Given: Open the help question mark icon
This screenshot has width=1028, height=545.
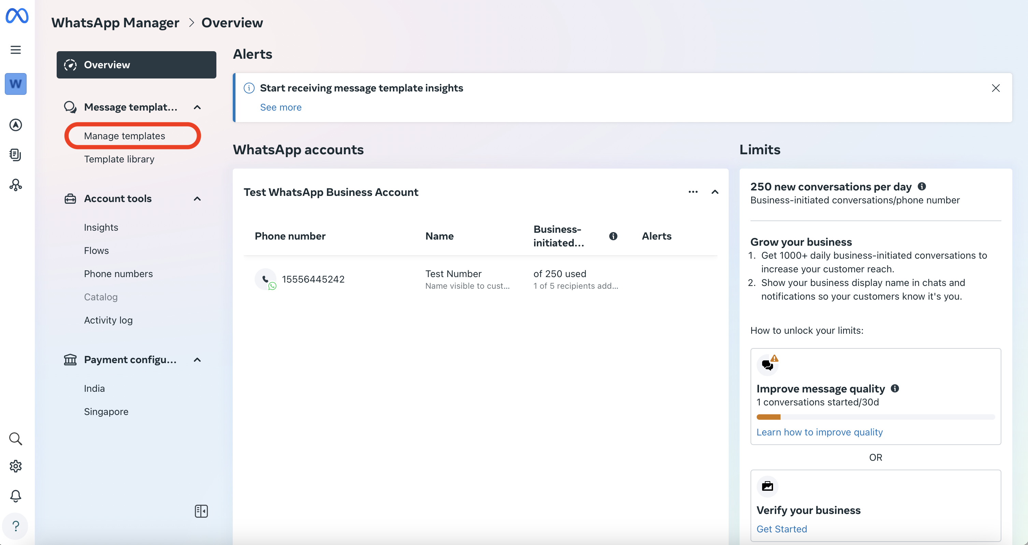Looking at the screenshot, I should tap(16, 526).
